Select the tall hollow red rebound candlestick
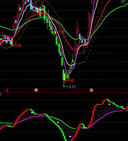Image resolution: width=128 pixels, height=141 pixels. click(75, 50)
